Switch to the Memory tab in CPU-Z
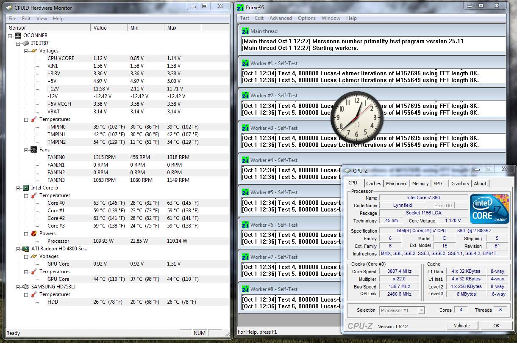The image size is (517, 343). [x=420, y=184]
